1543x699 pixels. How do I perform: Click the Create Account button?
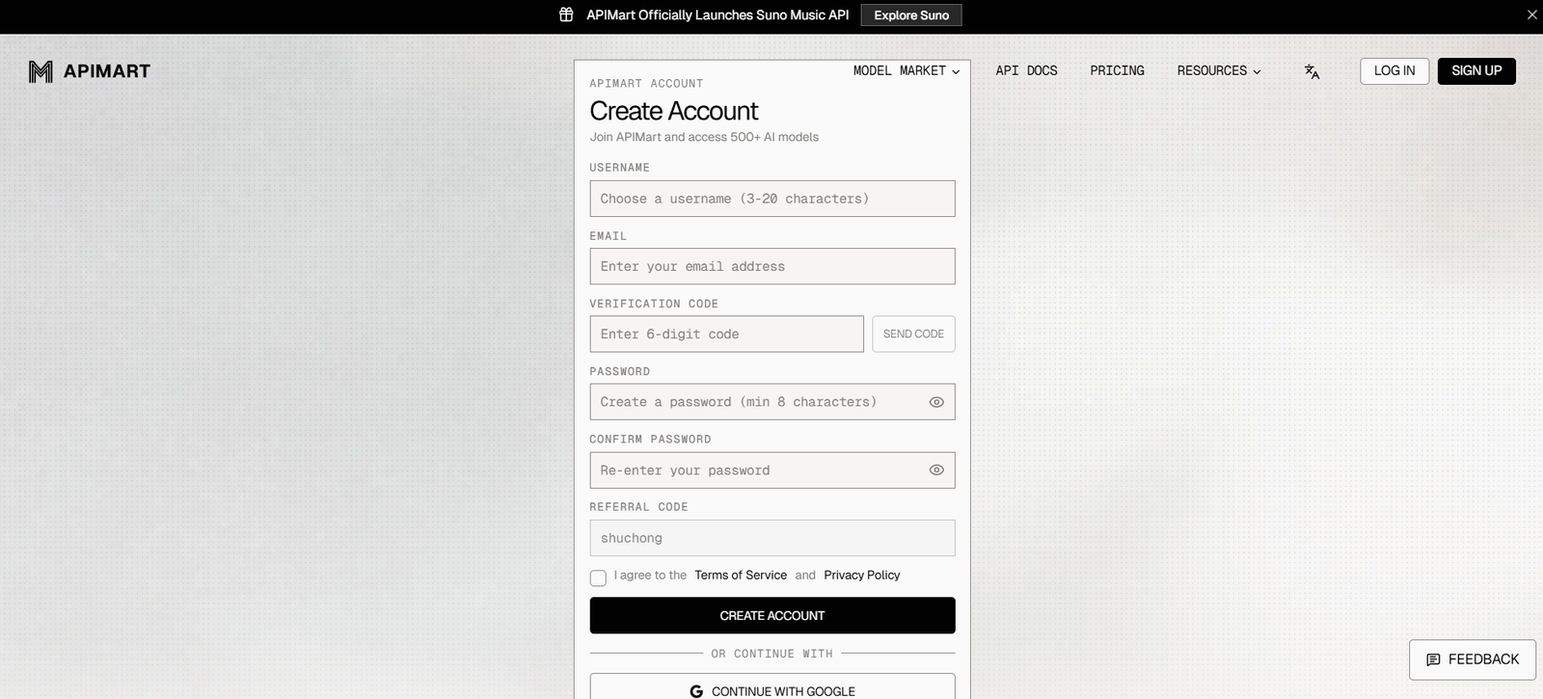pos(772,616)
